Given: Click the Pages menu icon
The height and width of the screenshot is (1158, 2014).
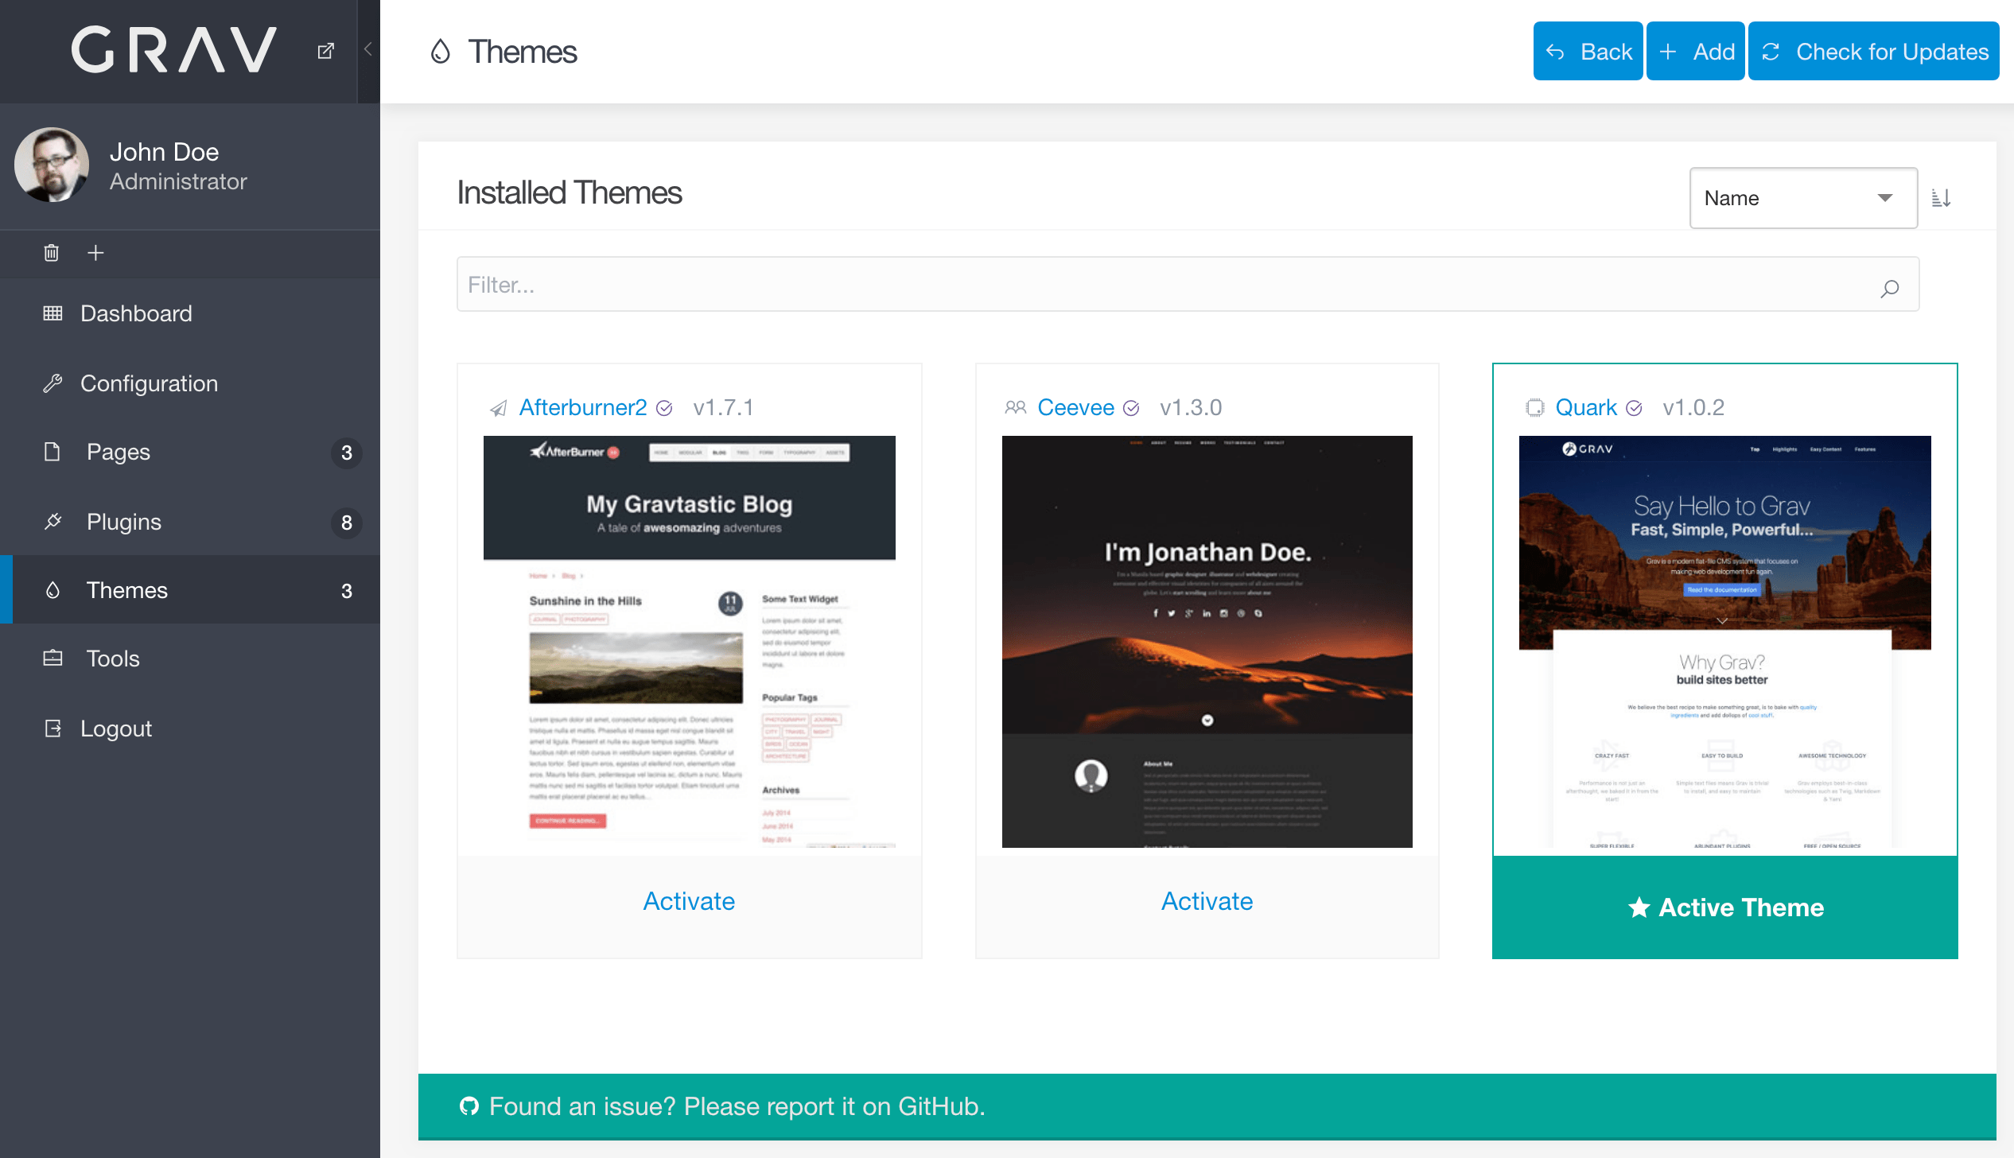Looking at the screenshot, I should point(52,453).
